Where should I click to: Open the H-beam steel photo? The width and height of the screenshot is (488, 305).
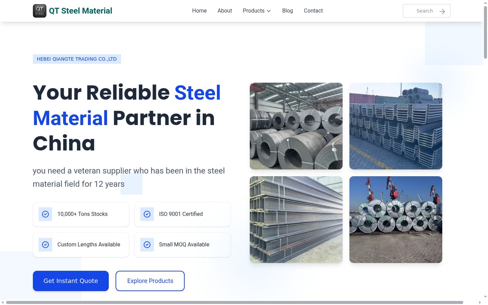click(x=296, y=220)
